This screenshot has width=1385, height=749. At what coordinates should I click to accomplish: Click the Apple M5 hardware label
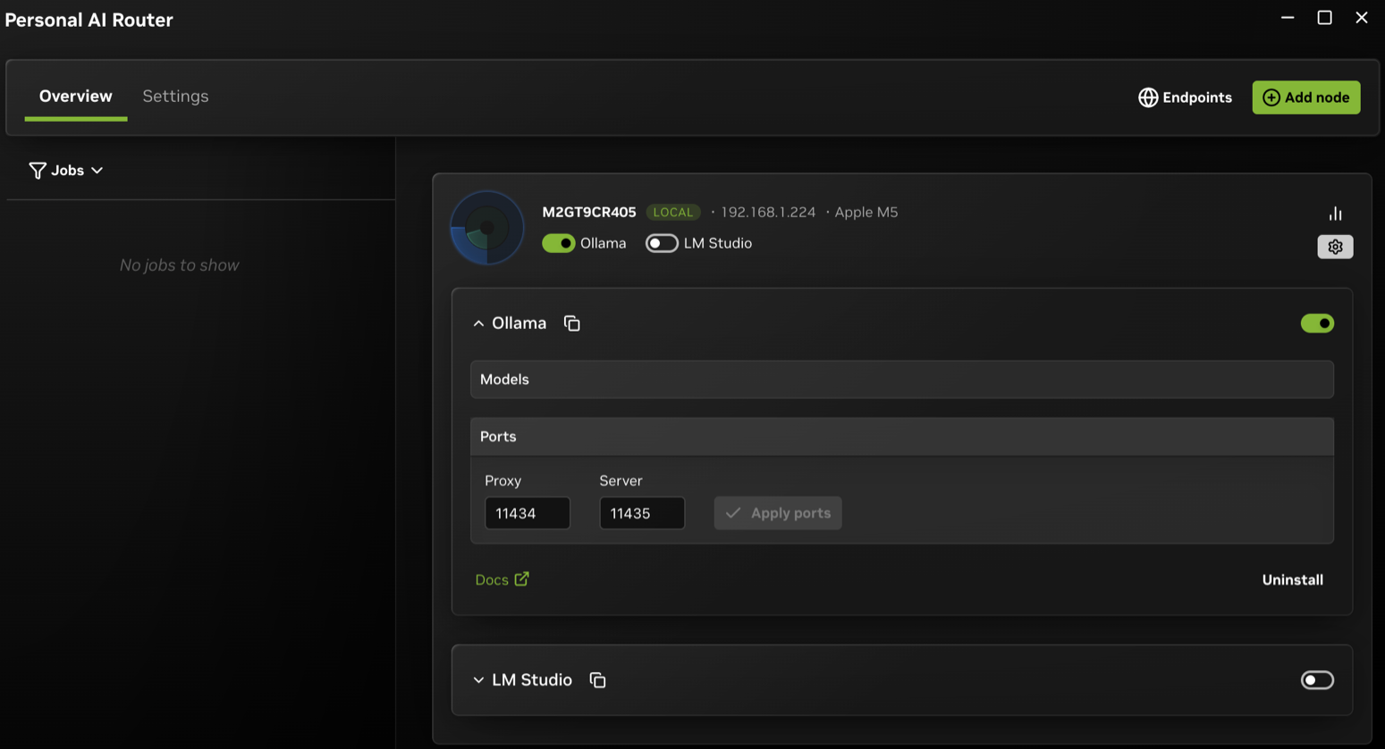coord(866,212)
